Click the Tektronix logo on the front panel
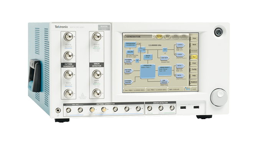The image size is (259, 142). point(61,27)
